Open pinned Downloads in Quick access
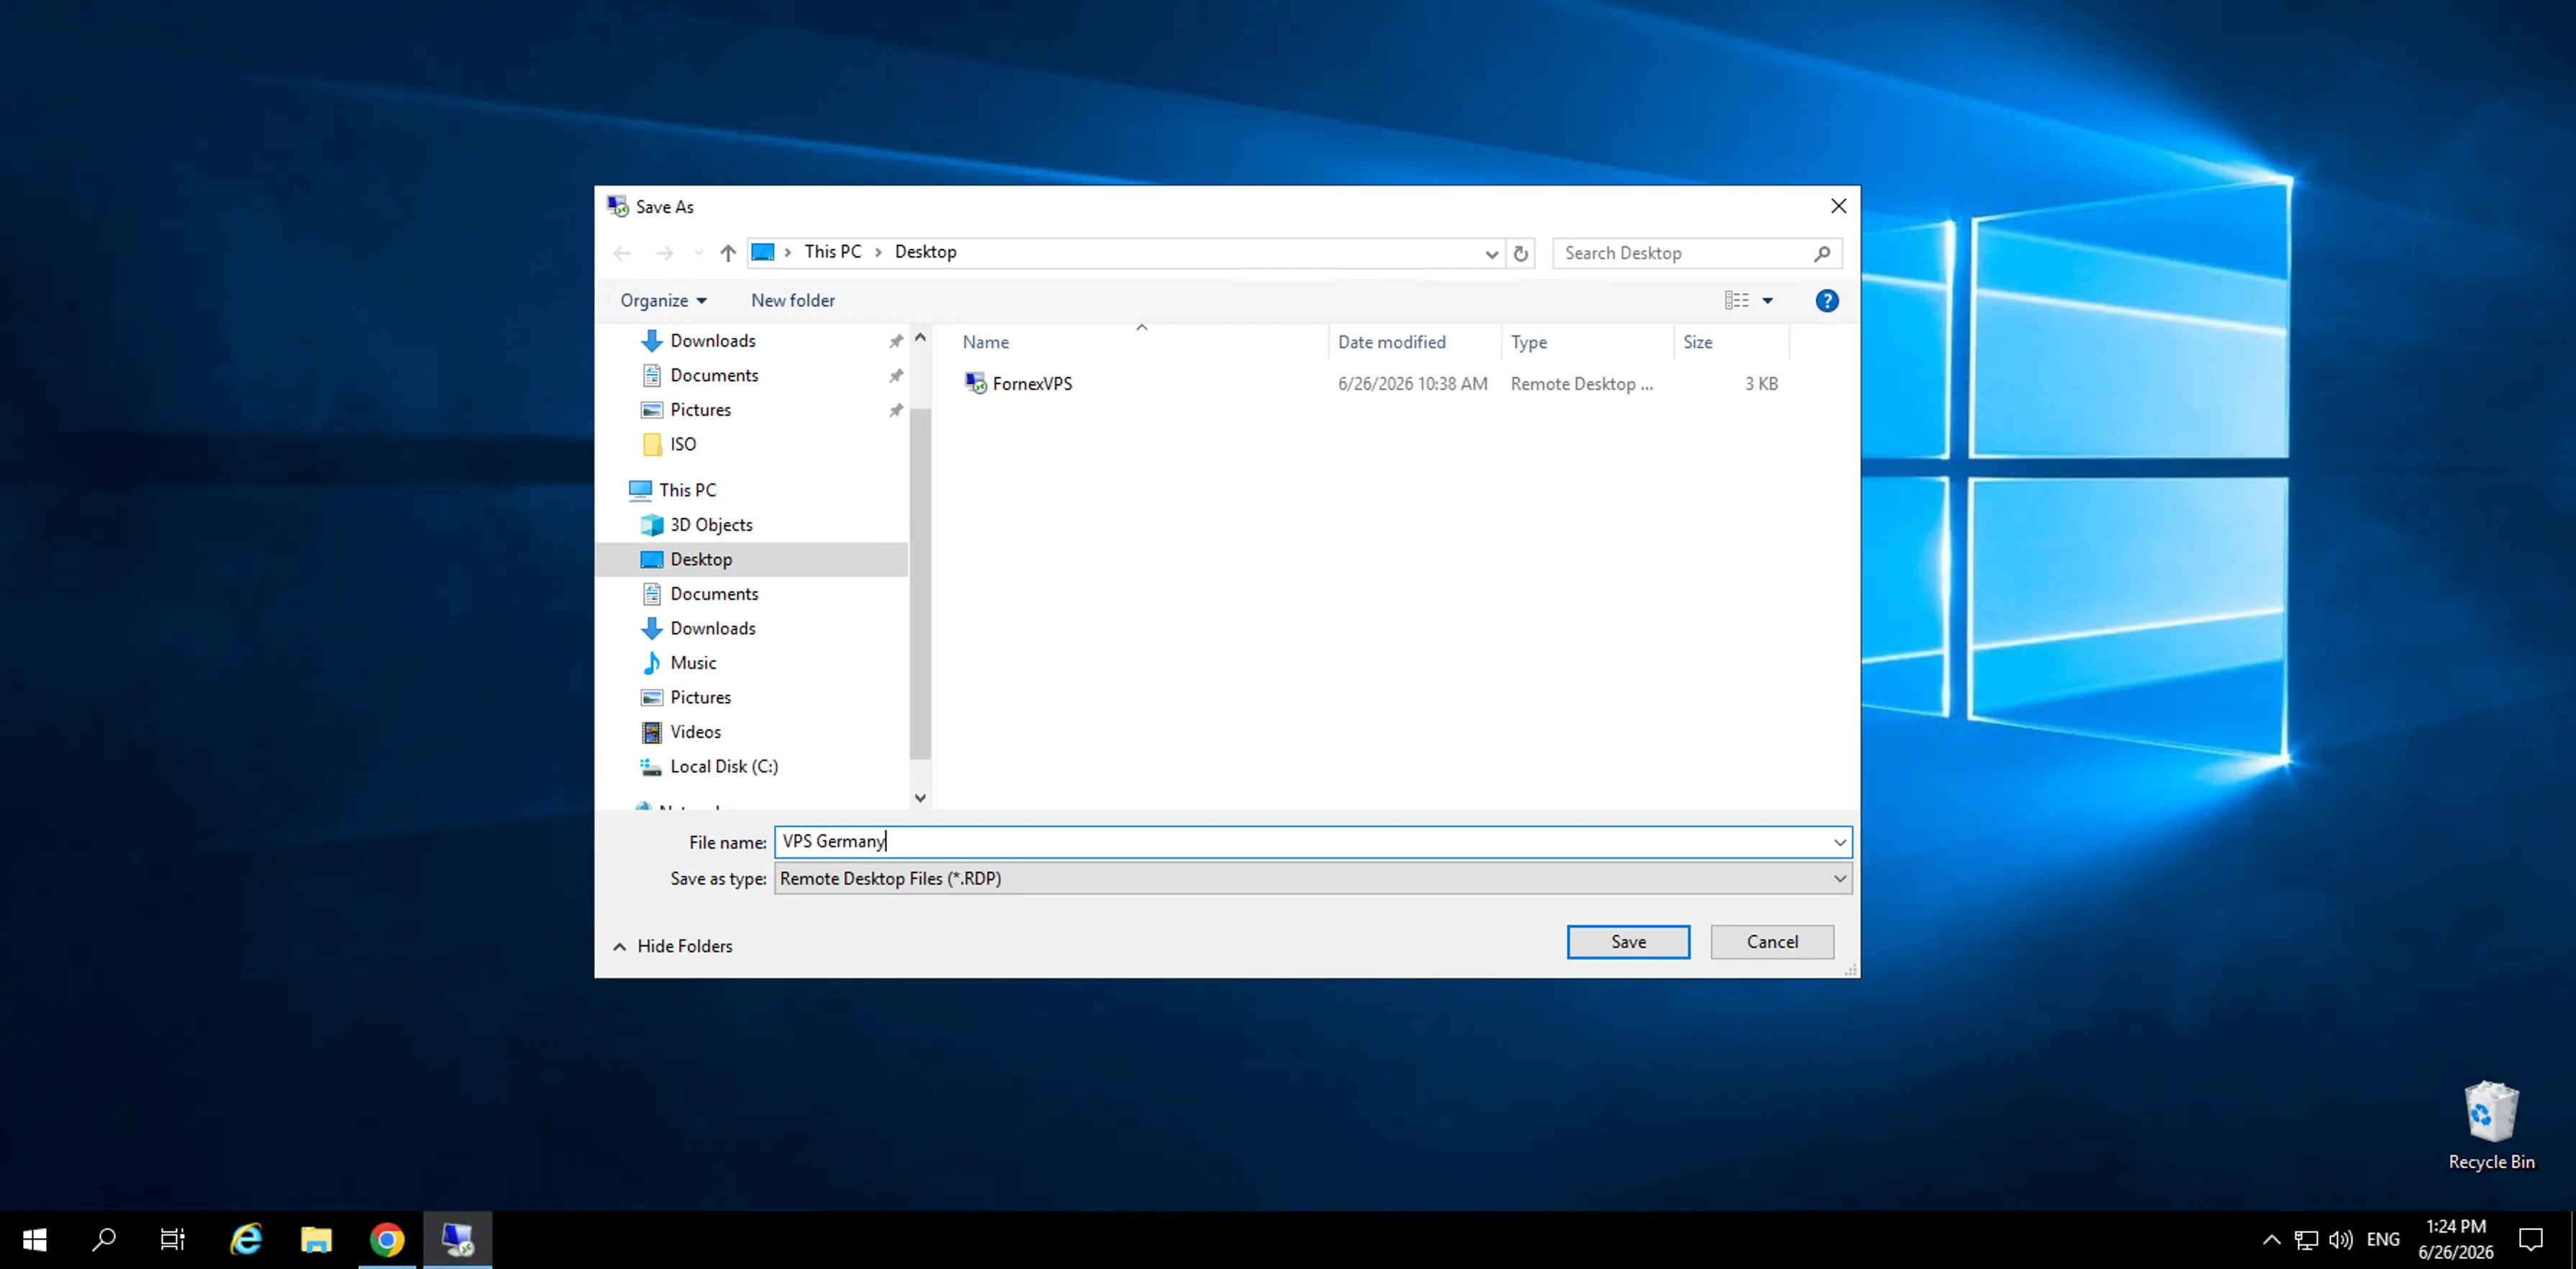2576x1269 pixels. coord(712,341)
